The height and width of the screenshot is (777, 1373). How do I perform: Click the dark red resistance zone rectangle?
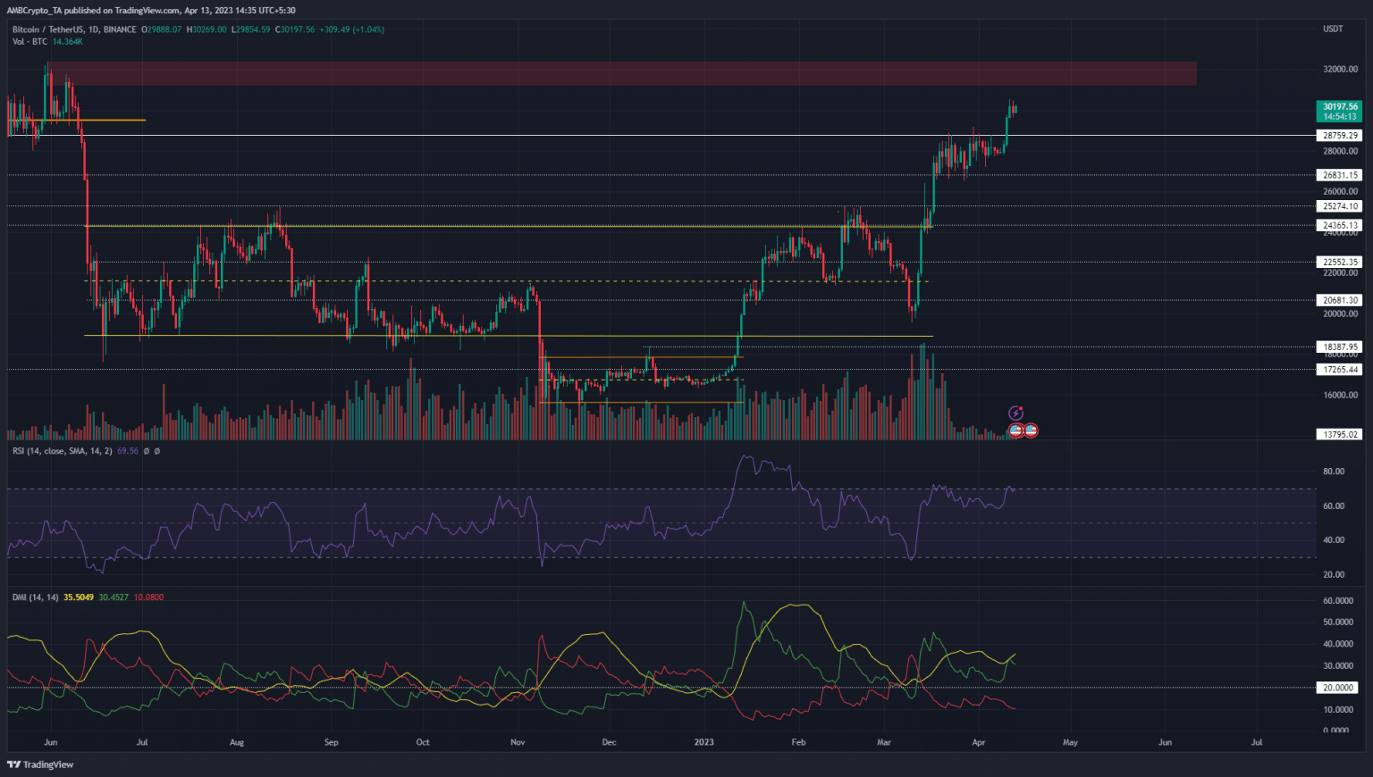626,73
